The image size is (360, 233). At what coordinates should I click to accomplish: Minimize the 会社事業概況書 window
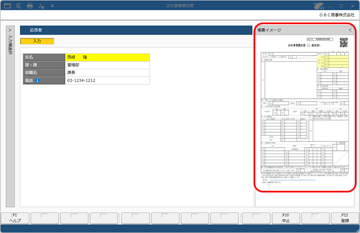330,6
